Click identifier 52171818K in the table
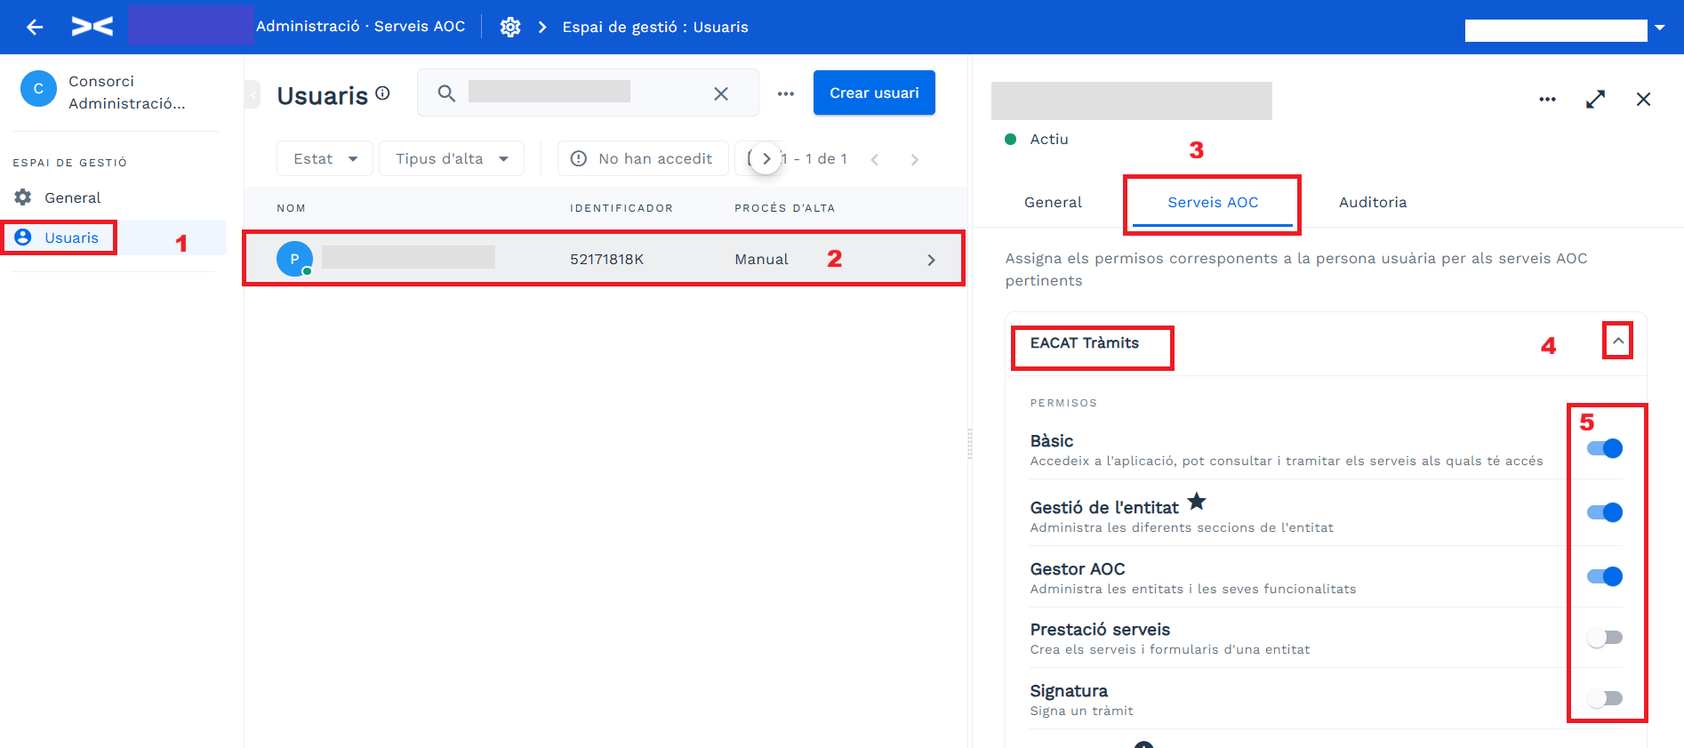Viewport: 1684px width, 748px height. [606, 259]
